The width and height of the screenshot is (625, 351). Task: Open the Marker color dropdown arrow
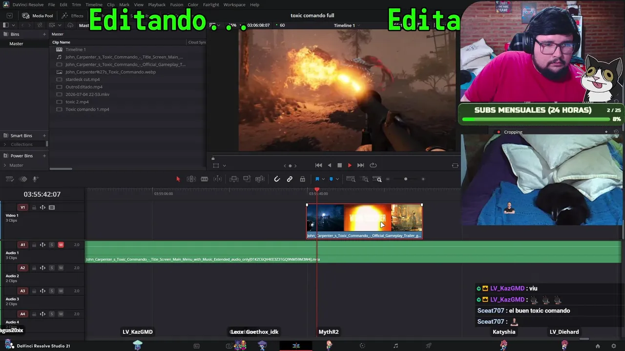click(x=337, y=179)
